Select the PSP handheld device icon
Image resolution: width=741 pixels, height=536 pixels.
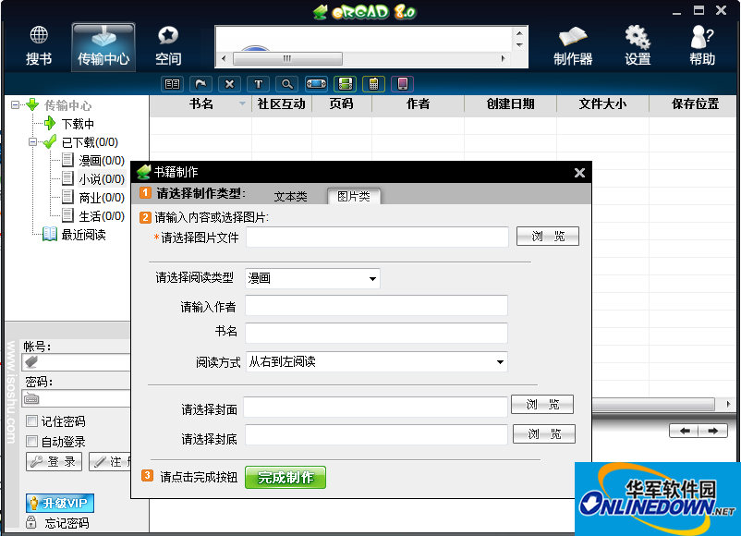pos(316,84)
